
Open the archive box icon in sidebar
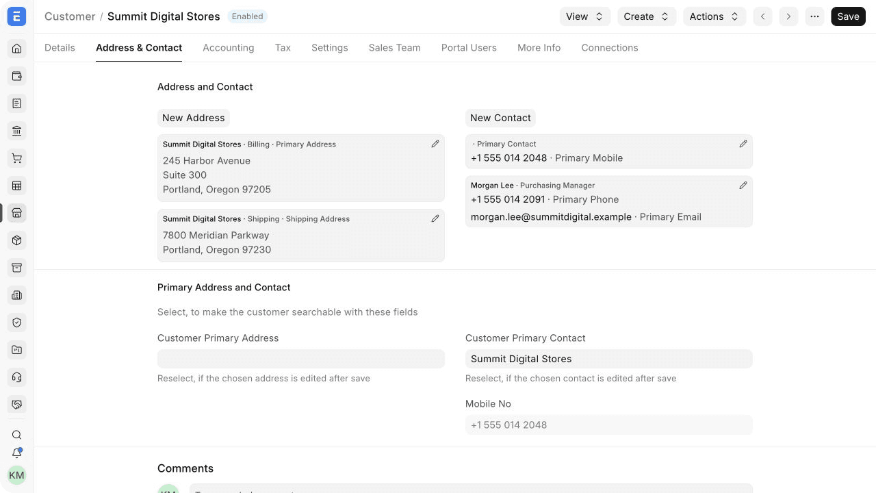pos(17,268)
